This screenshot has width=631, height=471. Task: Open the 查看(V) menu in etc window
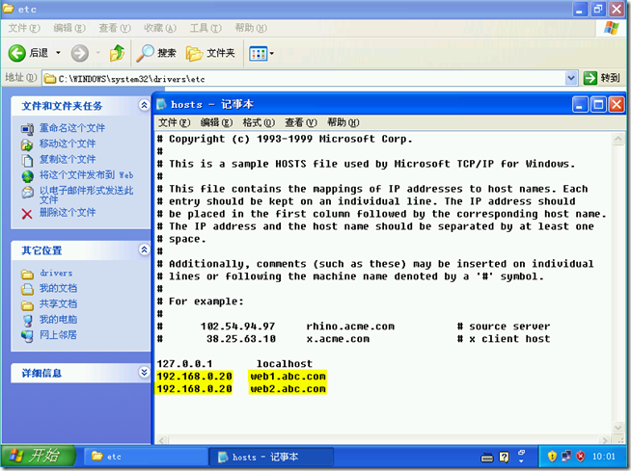(x=115, y=28)
